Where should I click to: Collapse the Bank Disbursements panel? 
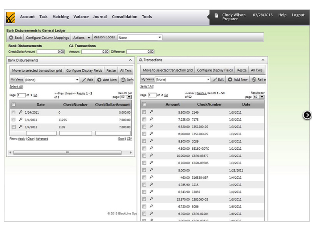tap(130, 60)
